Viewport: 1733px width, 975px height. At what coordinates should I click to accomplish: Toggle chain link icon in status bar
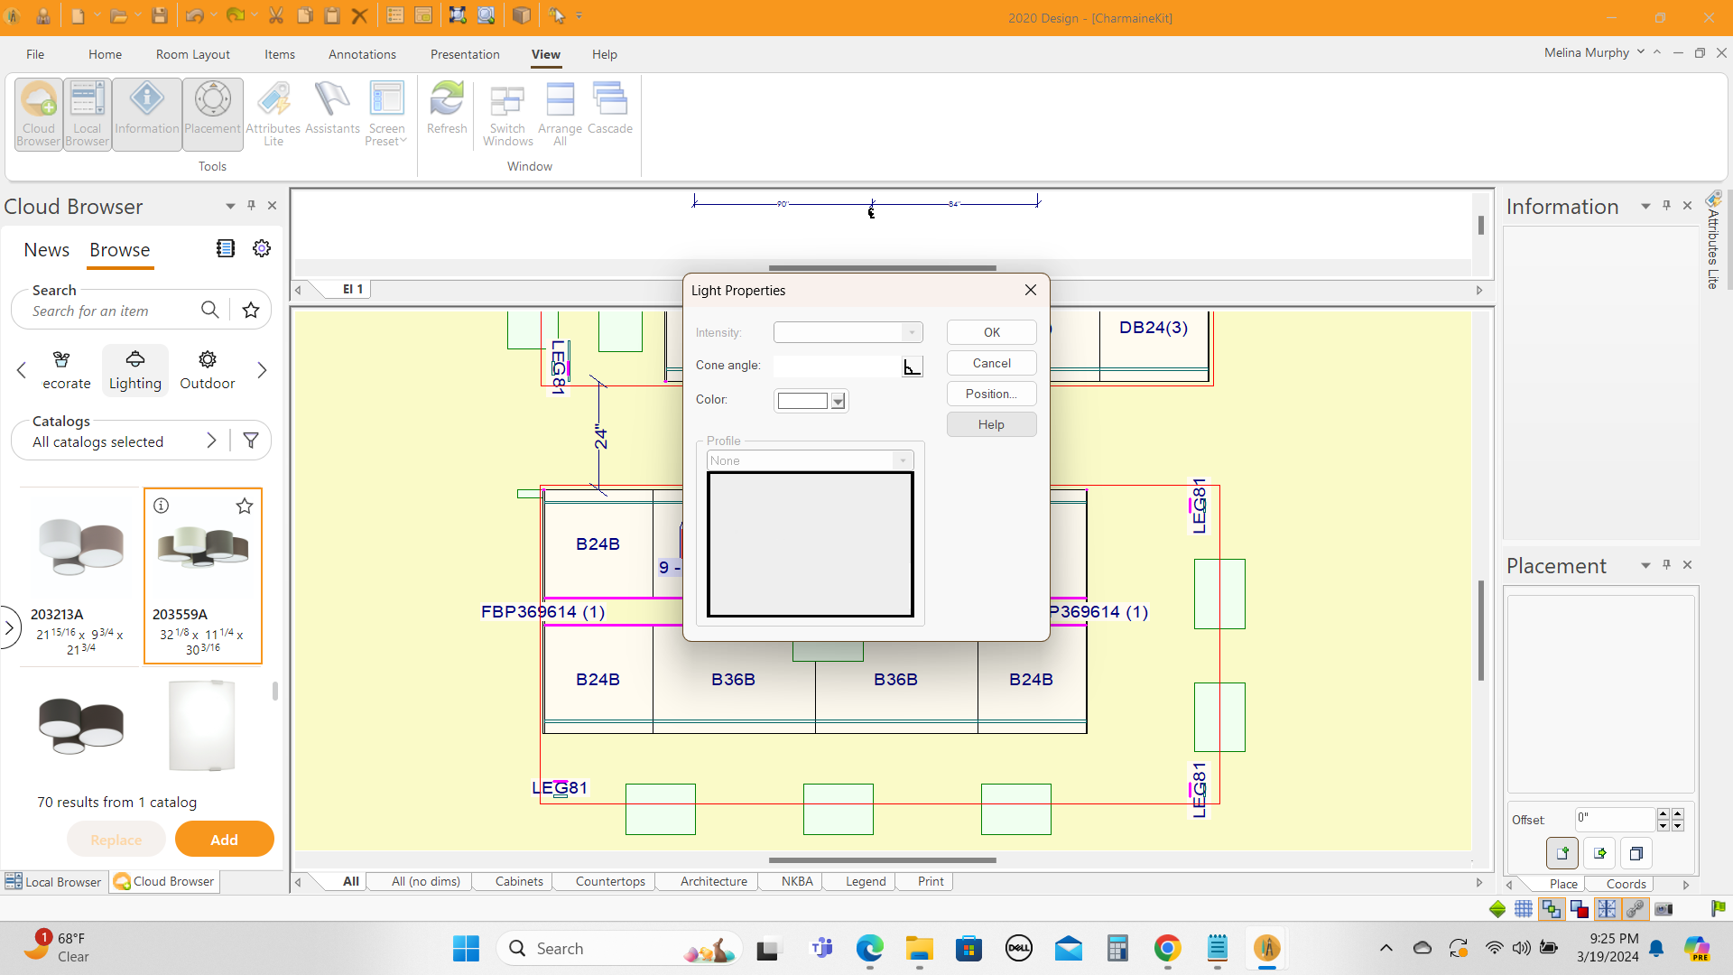pyautogui.click(x=1635, y=909)
